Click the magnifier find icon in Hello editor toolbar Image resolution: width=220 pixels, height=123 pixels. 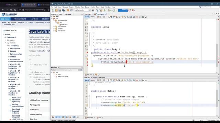click(x=109, y=80)
